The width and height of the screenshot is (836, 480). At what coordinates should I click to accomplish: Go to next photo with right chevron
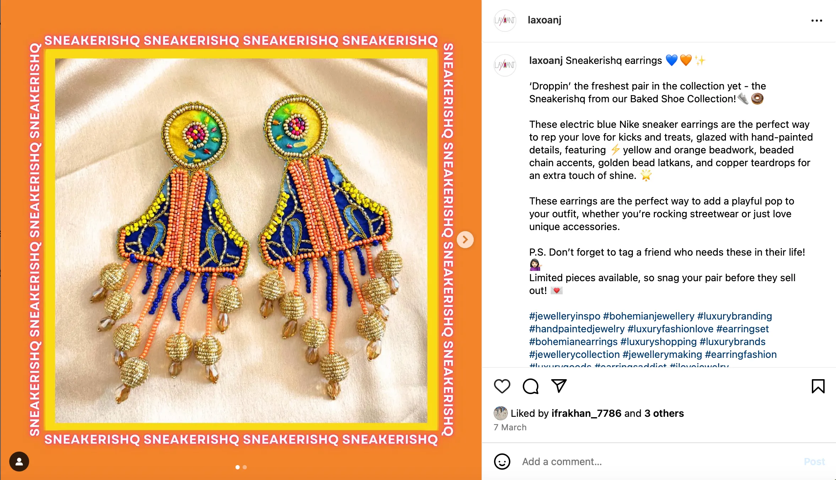point(465,240)
